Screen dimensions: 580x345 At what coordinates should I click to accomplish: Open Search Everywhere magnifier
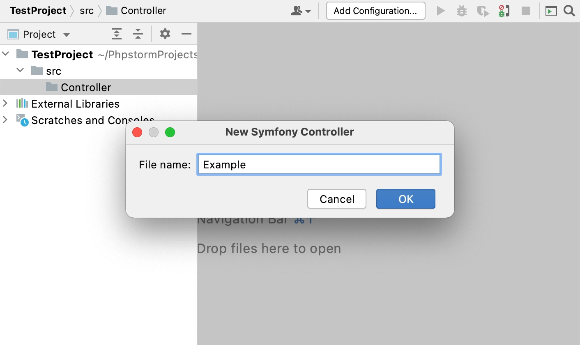569,11
